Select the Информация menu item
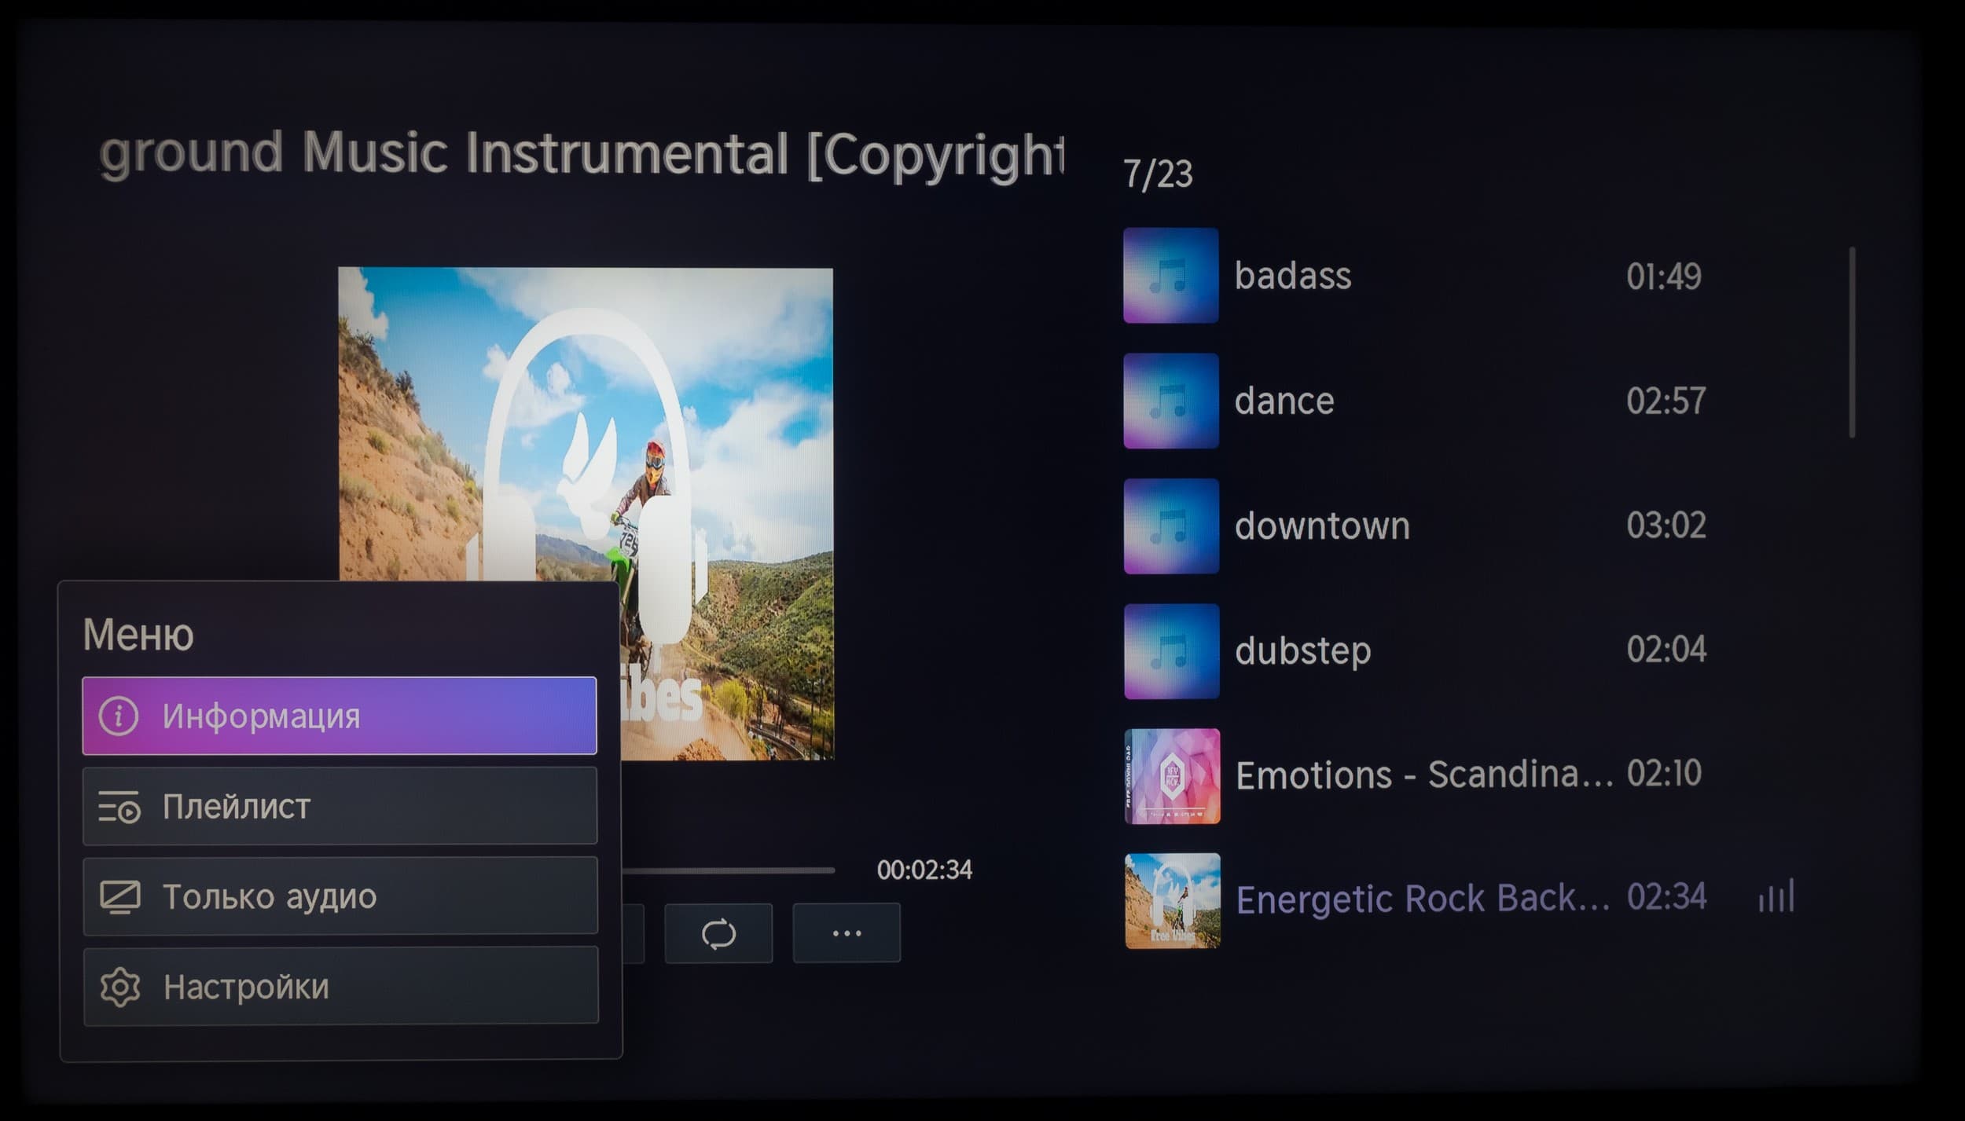Screen dimensions: 1965x1121 (339, 716)
